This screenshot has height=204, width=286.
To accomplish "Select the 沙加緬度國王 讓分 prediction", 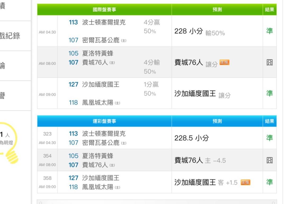I will pos(203,94).
